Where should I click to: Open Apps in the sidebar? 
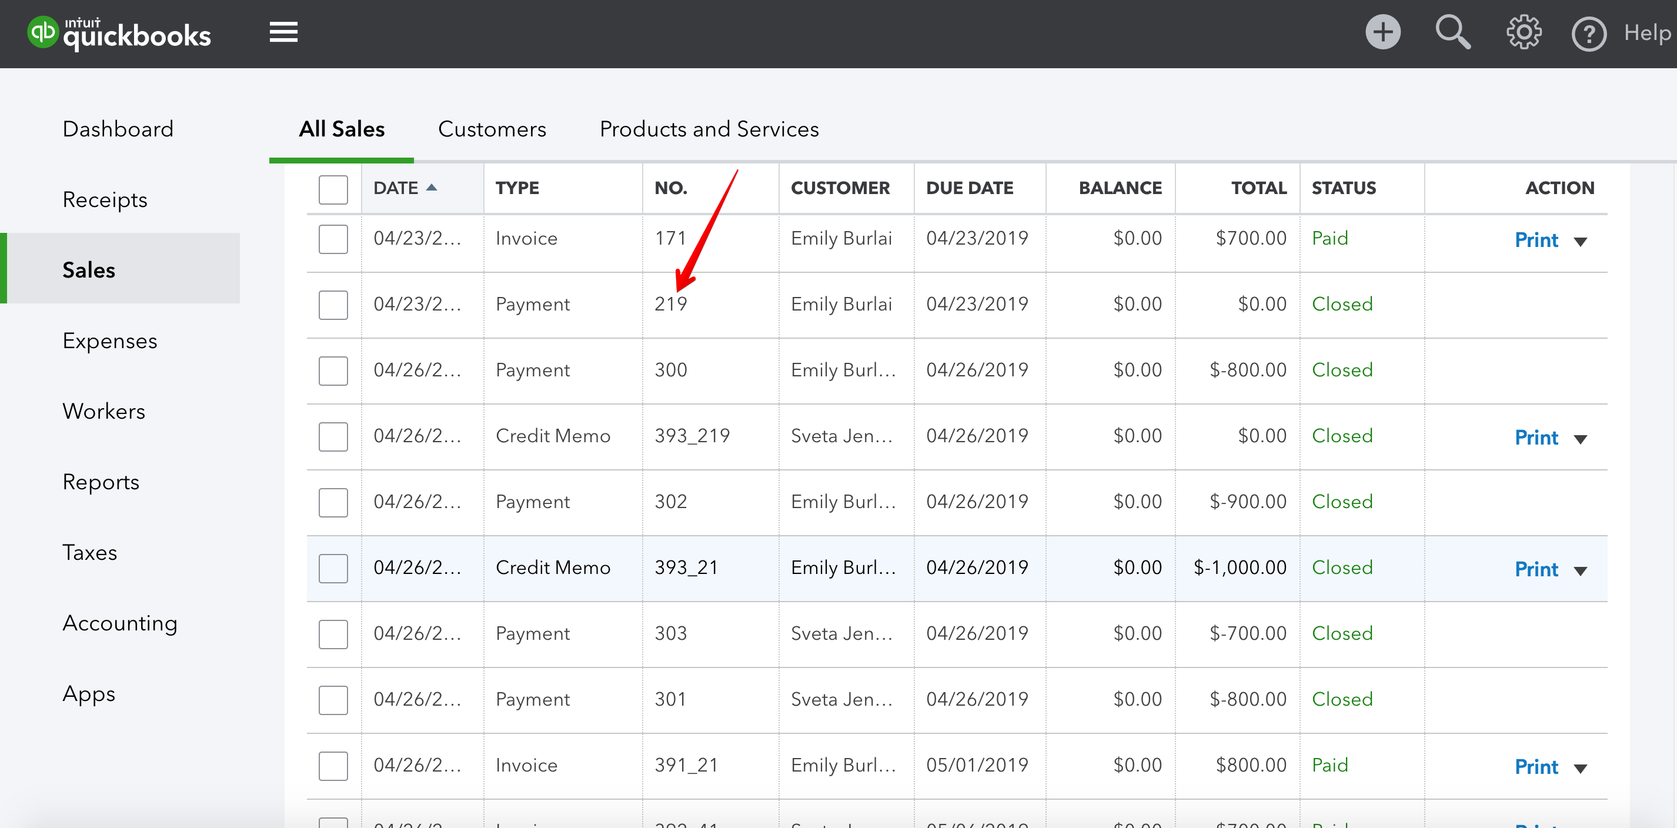coord(89,693)
